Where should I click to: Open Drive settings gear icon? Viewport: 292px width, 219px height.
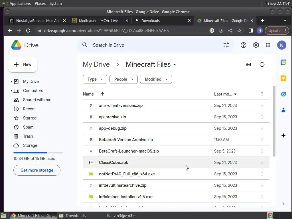click(256, 45)
